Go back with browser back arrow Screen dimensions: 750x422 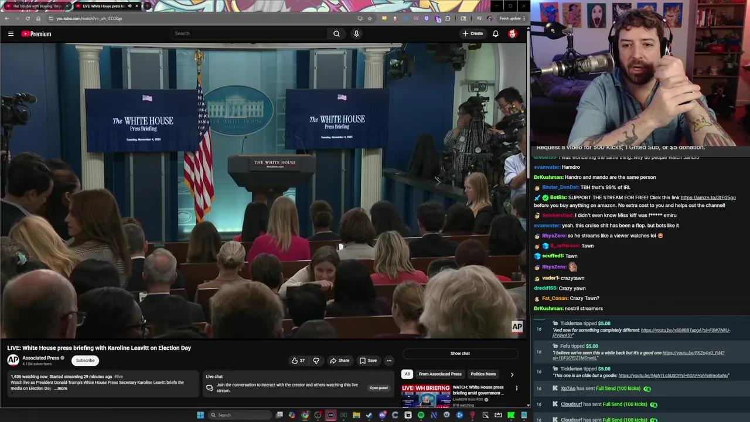pos(6,18)
